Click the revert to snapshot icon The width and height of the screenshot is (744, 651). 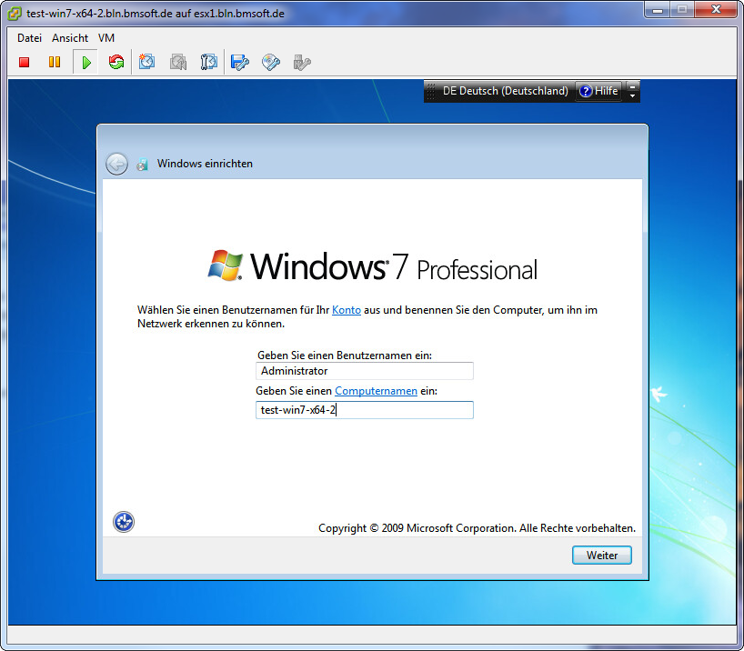tap(178, 62)
